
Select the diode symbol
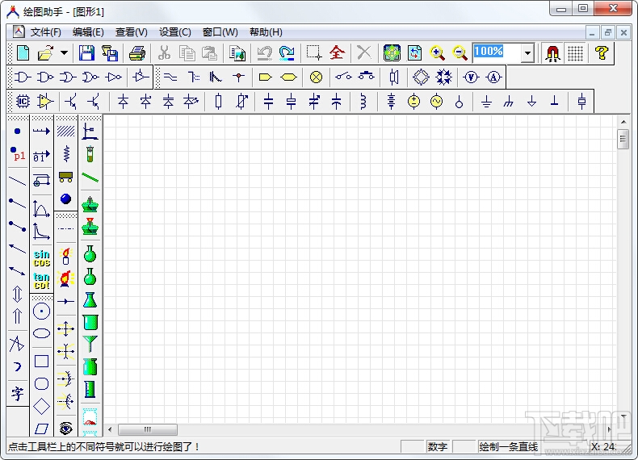click(x=123, y=101)
